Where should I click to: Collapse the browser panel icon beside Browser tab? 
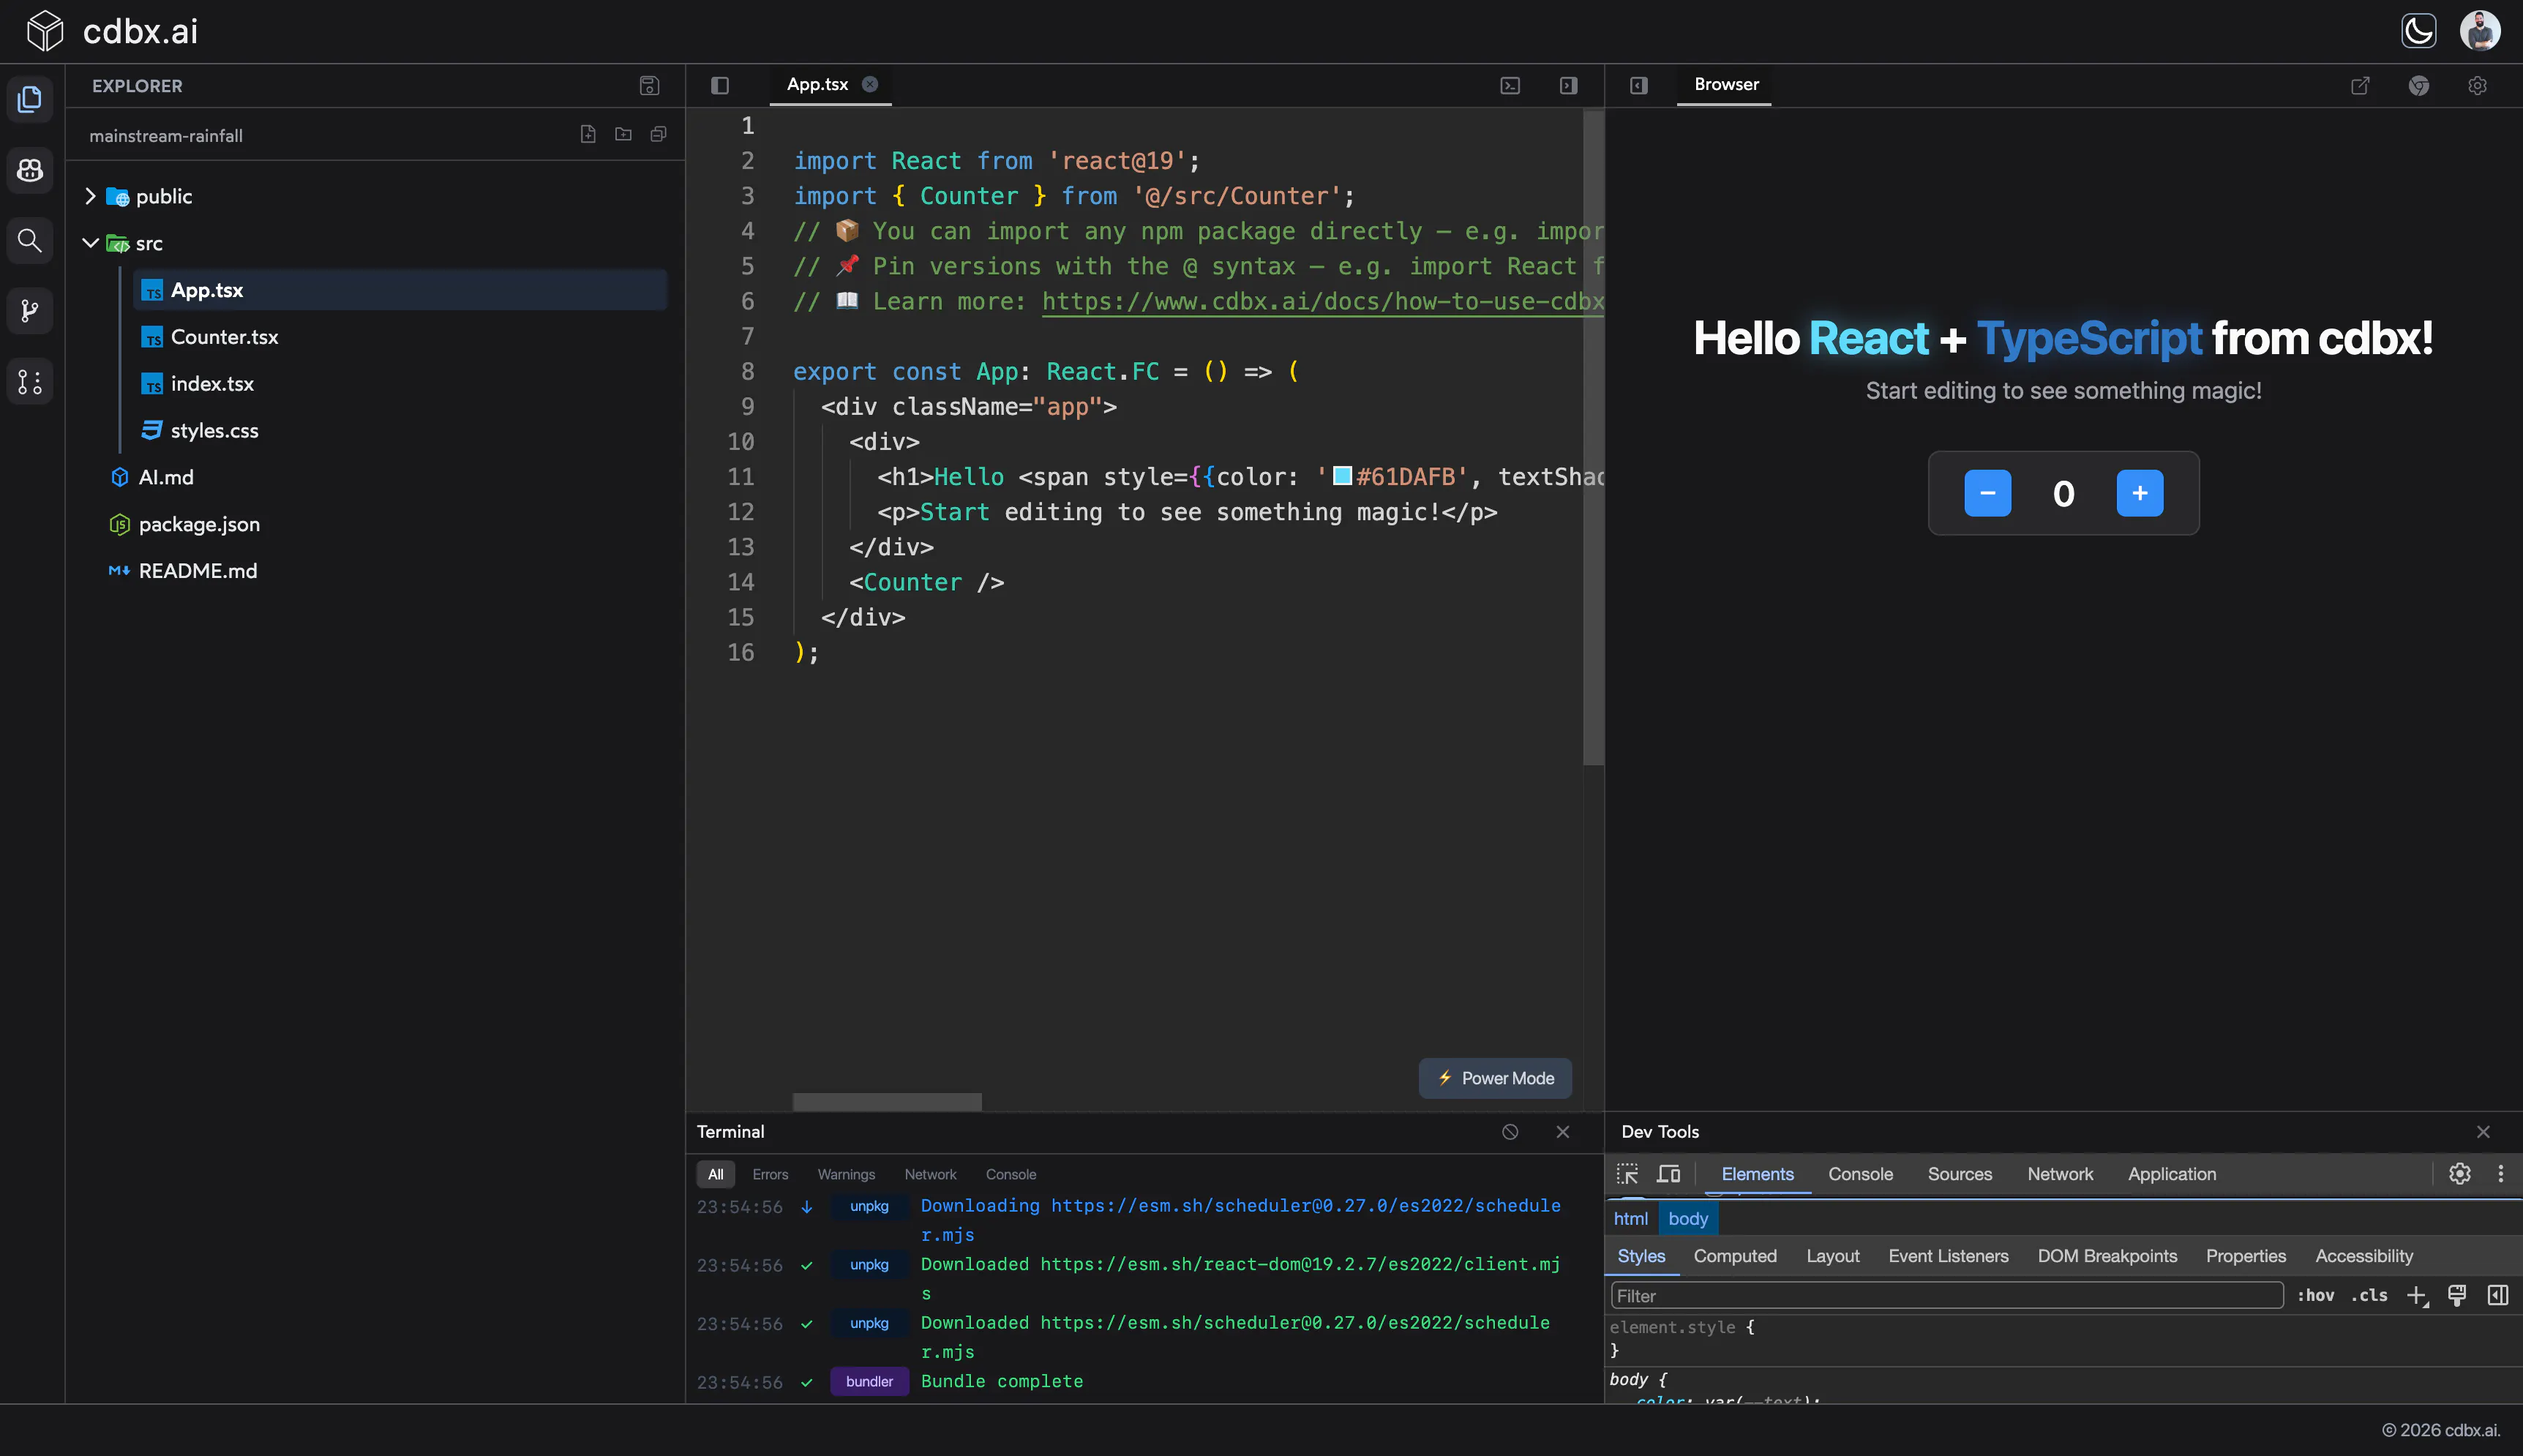(1638, 85)
